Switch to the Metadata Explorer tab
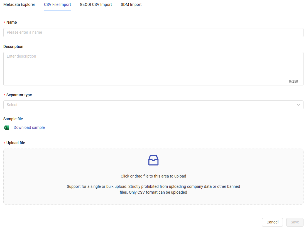This screenshot has width=306, height=229. click(x=19, y=5)
